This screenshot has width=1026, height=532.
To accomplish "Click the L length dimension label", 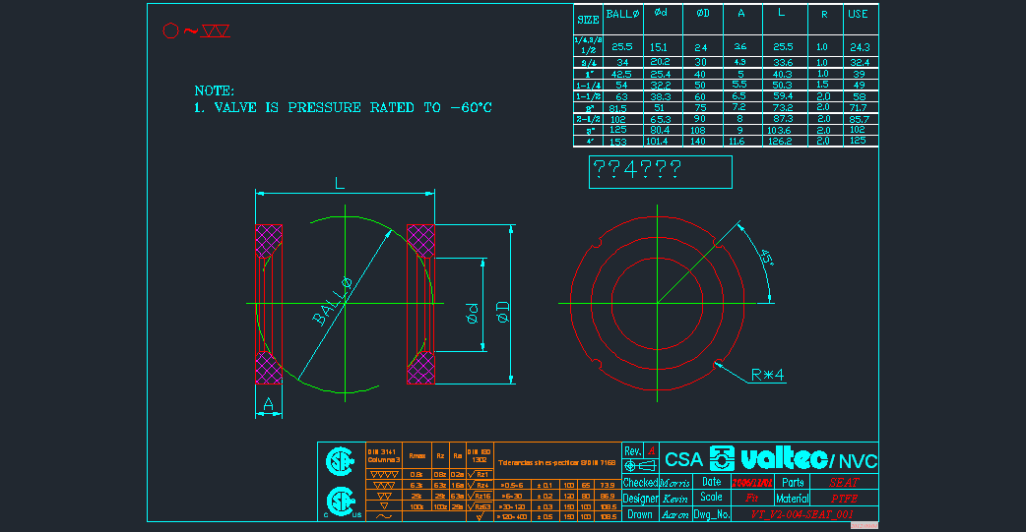I will (x=340, y=183).
